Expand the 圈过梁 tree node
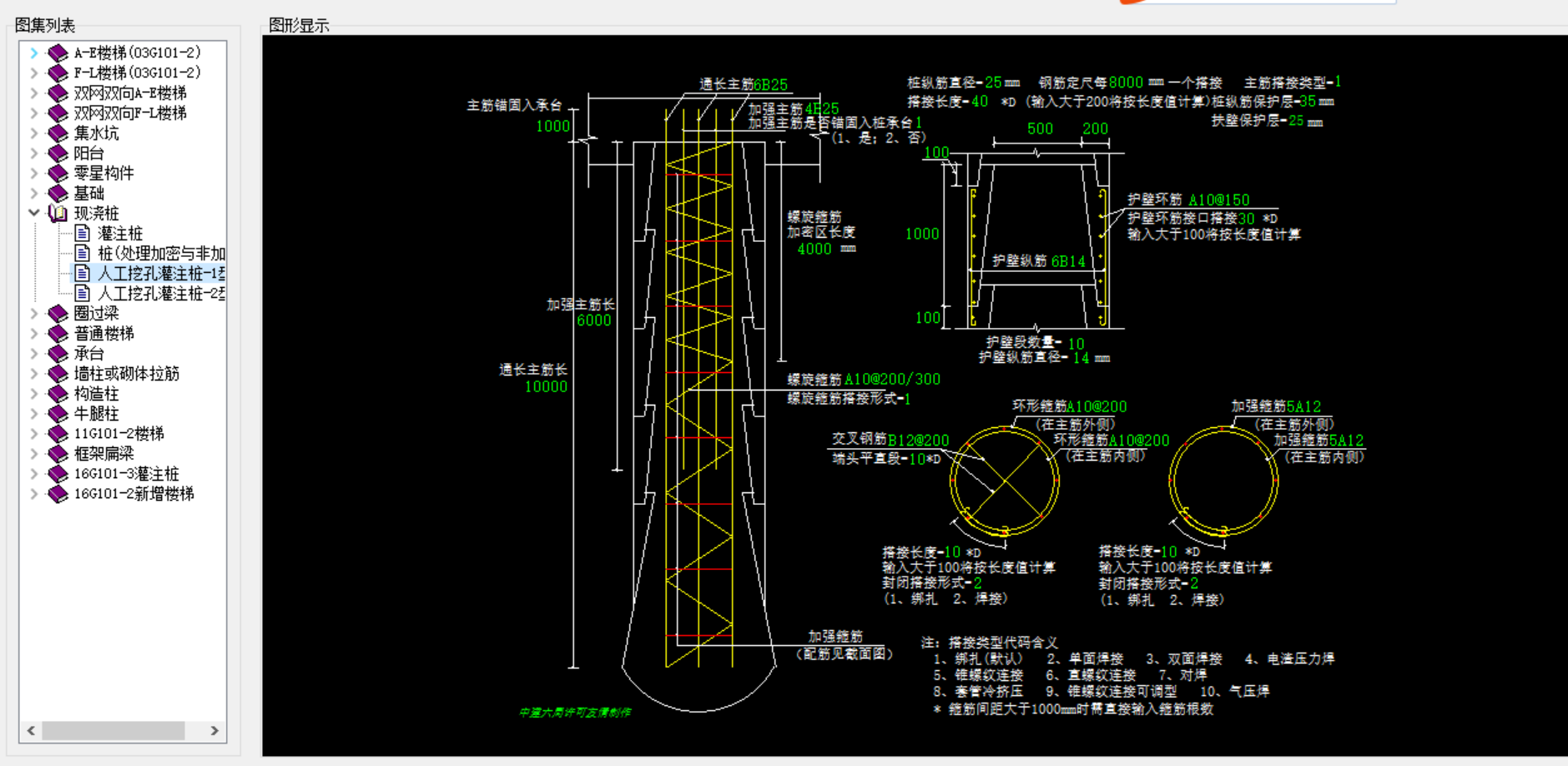Viewport: 1568px width, 766px height. tap(33, 313)
